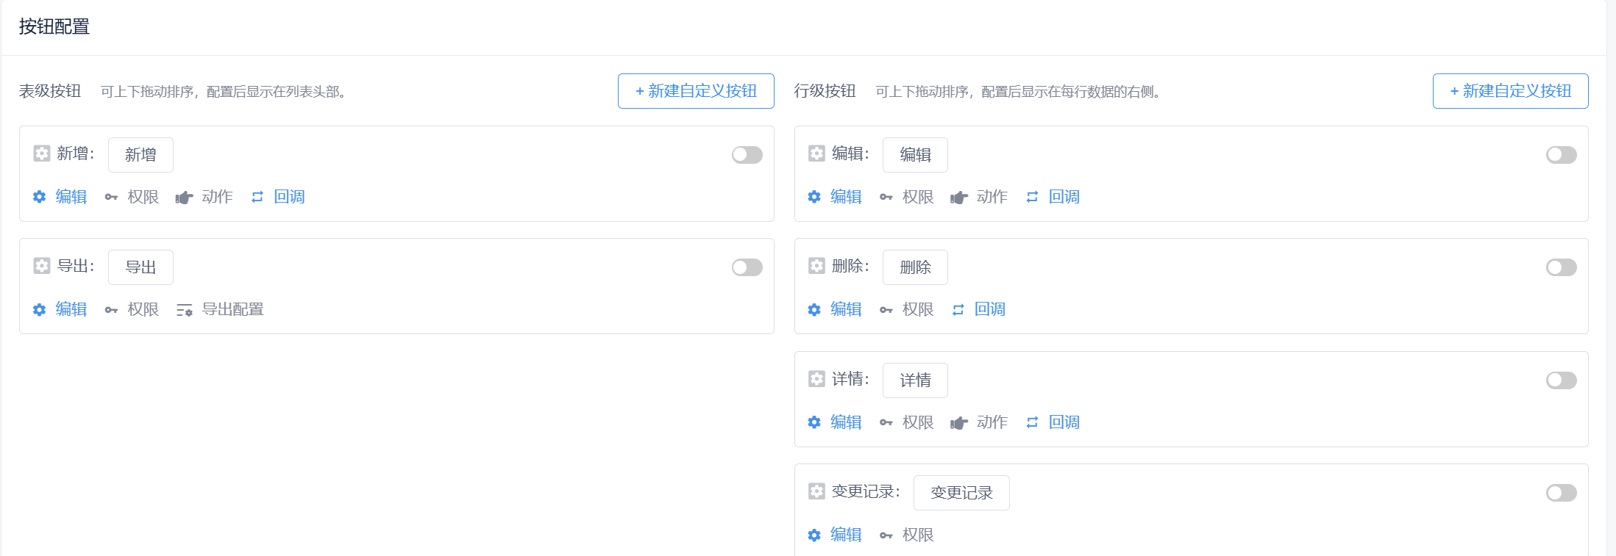Turn on the row-level 编辑 switch
Image resolution: width=1616 pixels, height=556 pixels.
click(x=1561, y=155)
